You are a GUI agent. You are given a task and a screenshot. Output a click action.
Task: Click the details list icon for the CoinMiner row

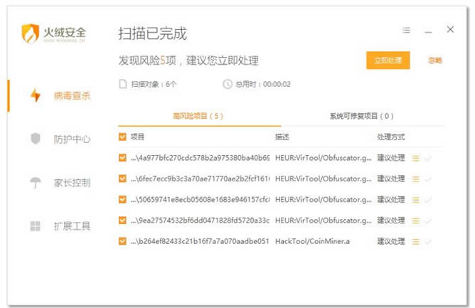[x=416, y=242]
